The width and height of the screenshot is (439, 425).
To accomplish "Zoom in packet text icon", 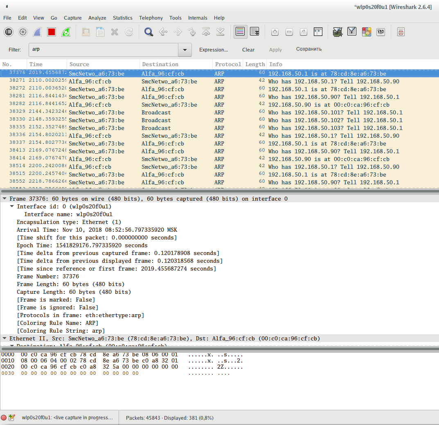I will pos(275,32).
